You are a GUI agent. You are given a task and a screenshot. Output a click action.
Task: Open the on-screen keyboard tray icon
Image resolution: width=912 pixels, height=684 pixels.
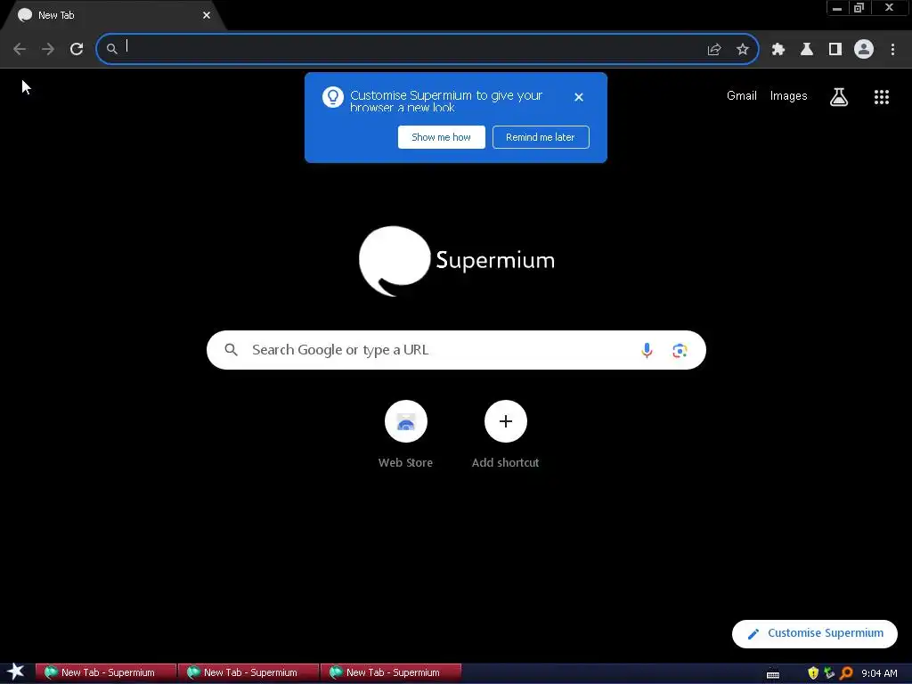pos(773,674)
